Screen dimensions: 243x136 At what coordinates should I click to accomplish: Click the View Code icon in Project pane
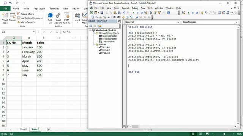[91, 26]
